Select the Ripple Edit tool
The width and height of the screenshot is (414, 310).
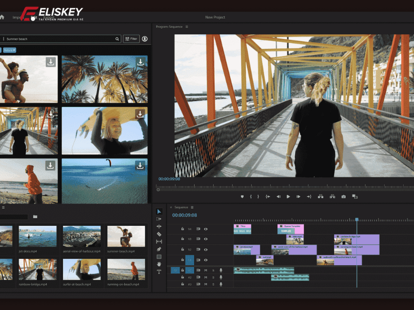[x=159, y=226]
